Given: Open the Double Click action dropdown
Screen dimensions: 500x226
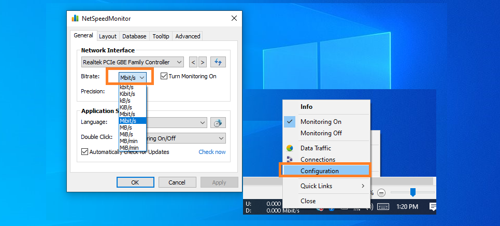Looking at the screenshot, I should click(x=221, y=138).
